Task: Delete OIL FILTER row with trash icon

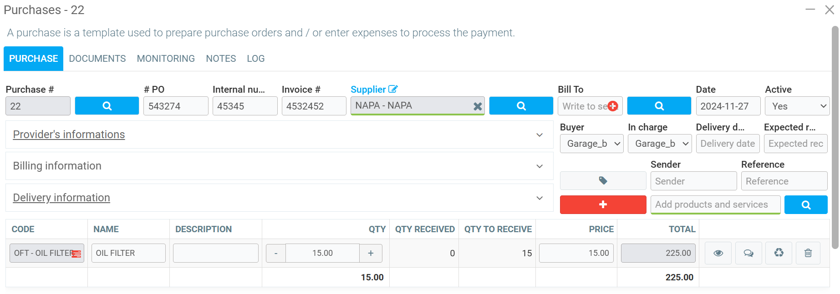Action: (808, 253)
